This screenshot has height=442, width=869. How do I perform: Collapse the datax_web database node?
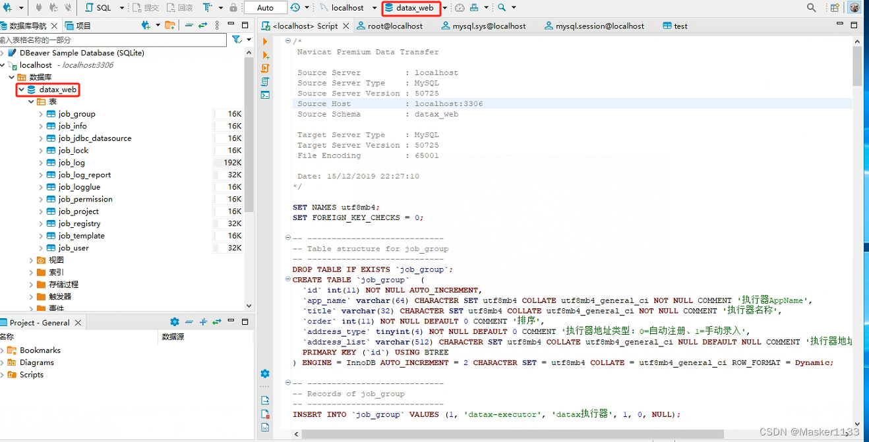[x=21, y=90]
